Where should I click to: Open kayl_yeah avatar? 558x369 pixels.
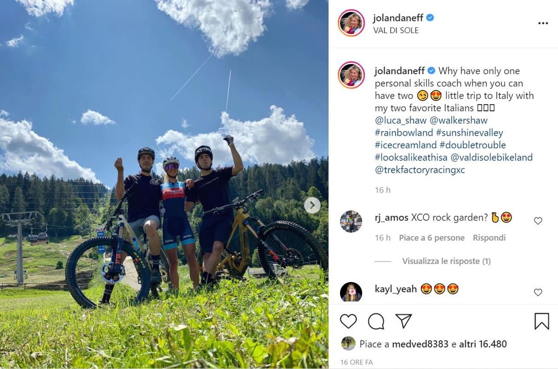(x=351, y=292)
